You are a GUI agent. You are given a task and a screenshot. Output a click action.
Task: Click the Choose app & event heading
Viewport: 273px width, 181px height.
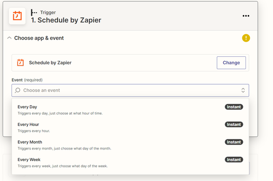coord(39,38)
